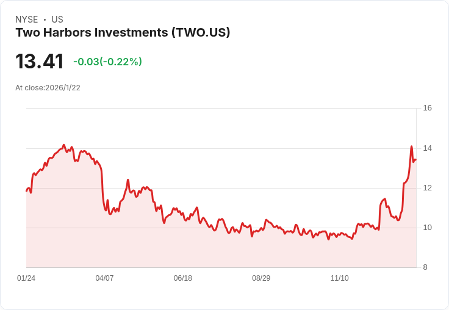Open the Two Harbors Investments (TWO.US) title
Viewport: 449px width, 310px height.
(123, 33)
